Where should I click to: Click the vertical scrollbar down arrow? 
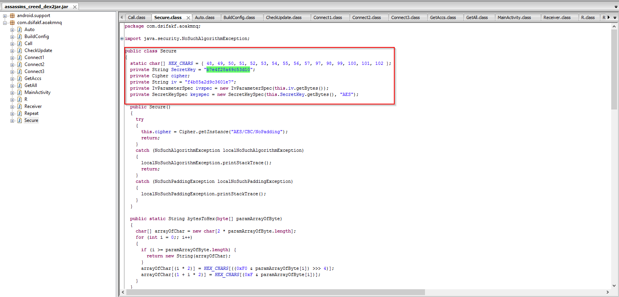pos(614,286)
